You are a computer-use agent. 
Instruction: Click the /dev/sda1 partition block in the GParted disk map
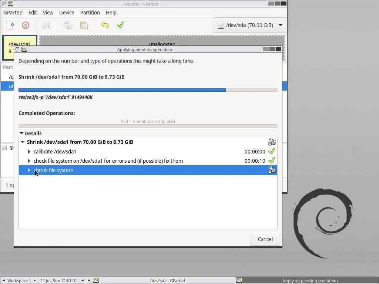pos(20,40)
